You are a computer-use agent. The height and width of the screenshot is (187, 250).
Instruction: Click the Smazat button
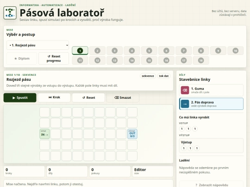(x=123, y=97)
